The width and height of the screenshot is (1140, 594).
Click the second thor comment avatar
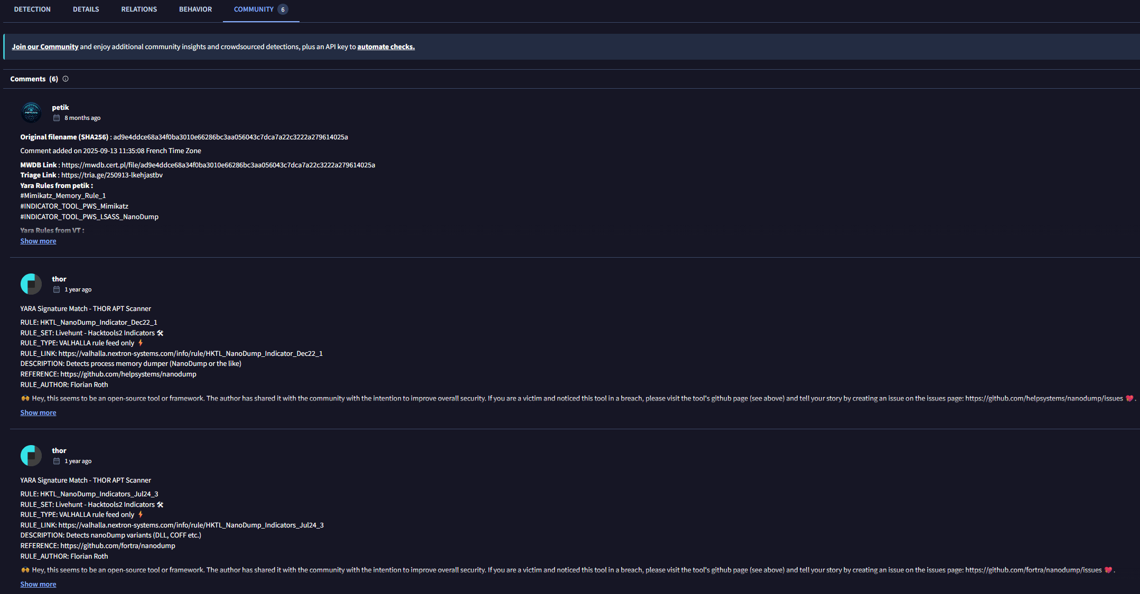point(31,456)
